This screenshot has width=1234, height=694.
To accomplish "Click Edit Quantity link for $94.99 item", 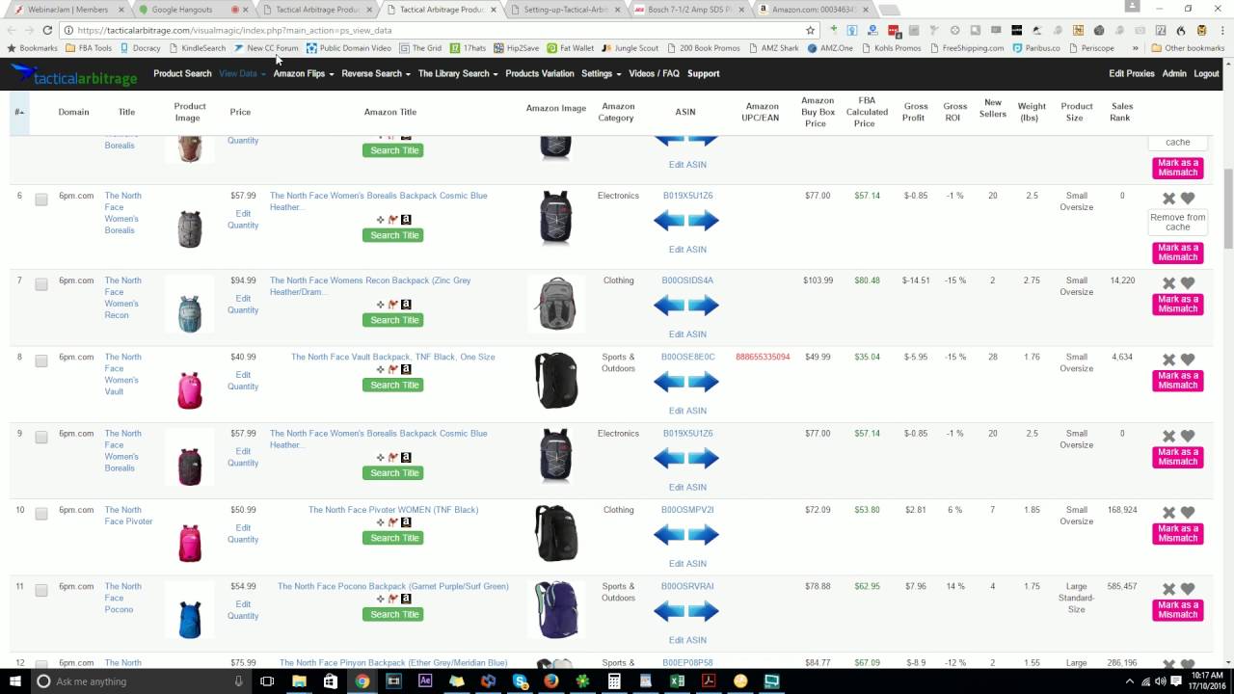I will tap(243, 305).
